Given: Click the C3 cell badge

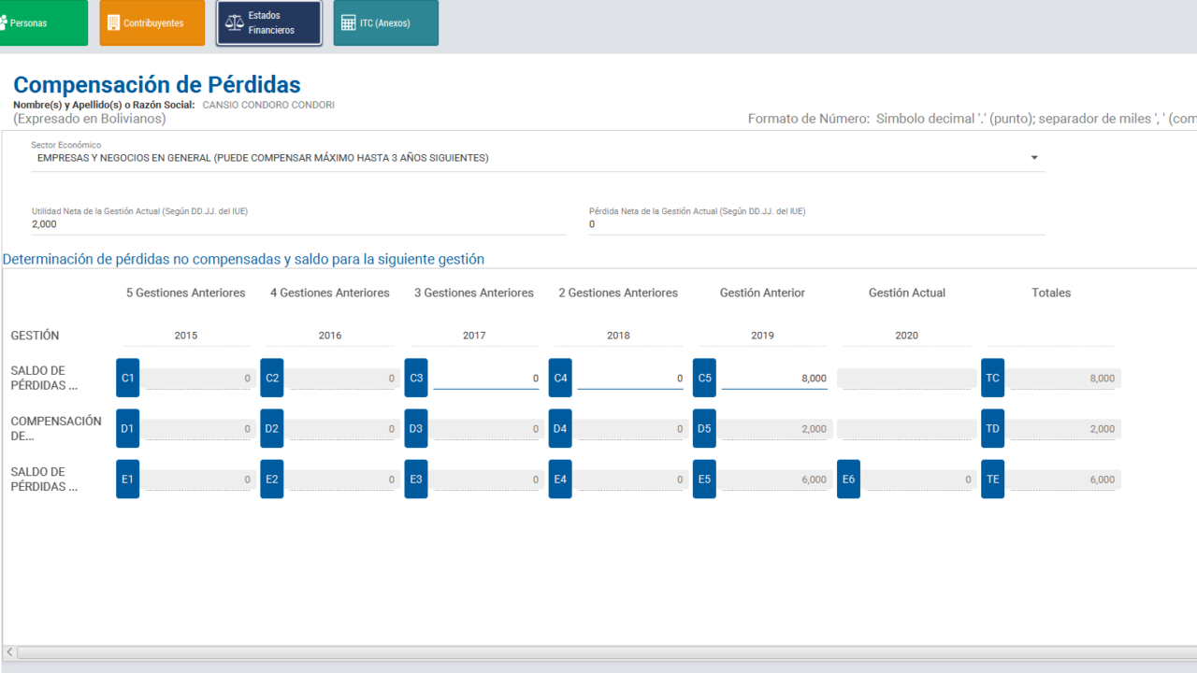Looking at the screenshot, I should coord(416,378).
